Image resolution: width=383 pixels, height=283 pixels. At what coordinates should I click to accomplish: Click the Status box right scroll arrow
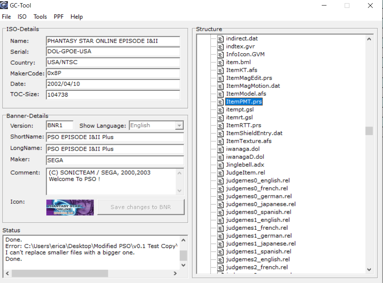coord(175,273)
